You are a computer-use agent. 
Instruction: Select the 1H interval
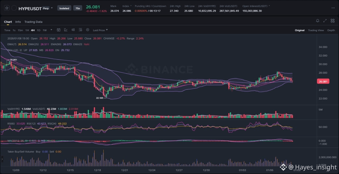(27, 30)
